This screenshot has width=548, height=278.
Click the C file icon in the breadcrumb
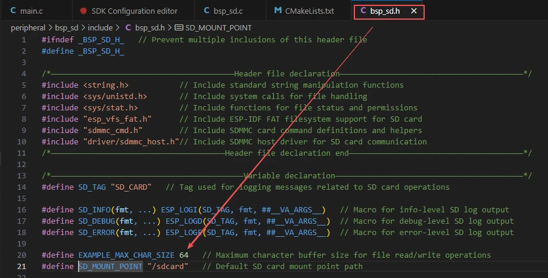coord(129,27)
